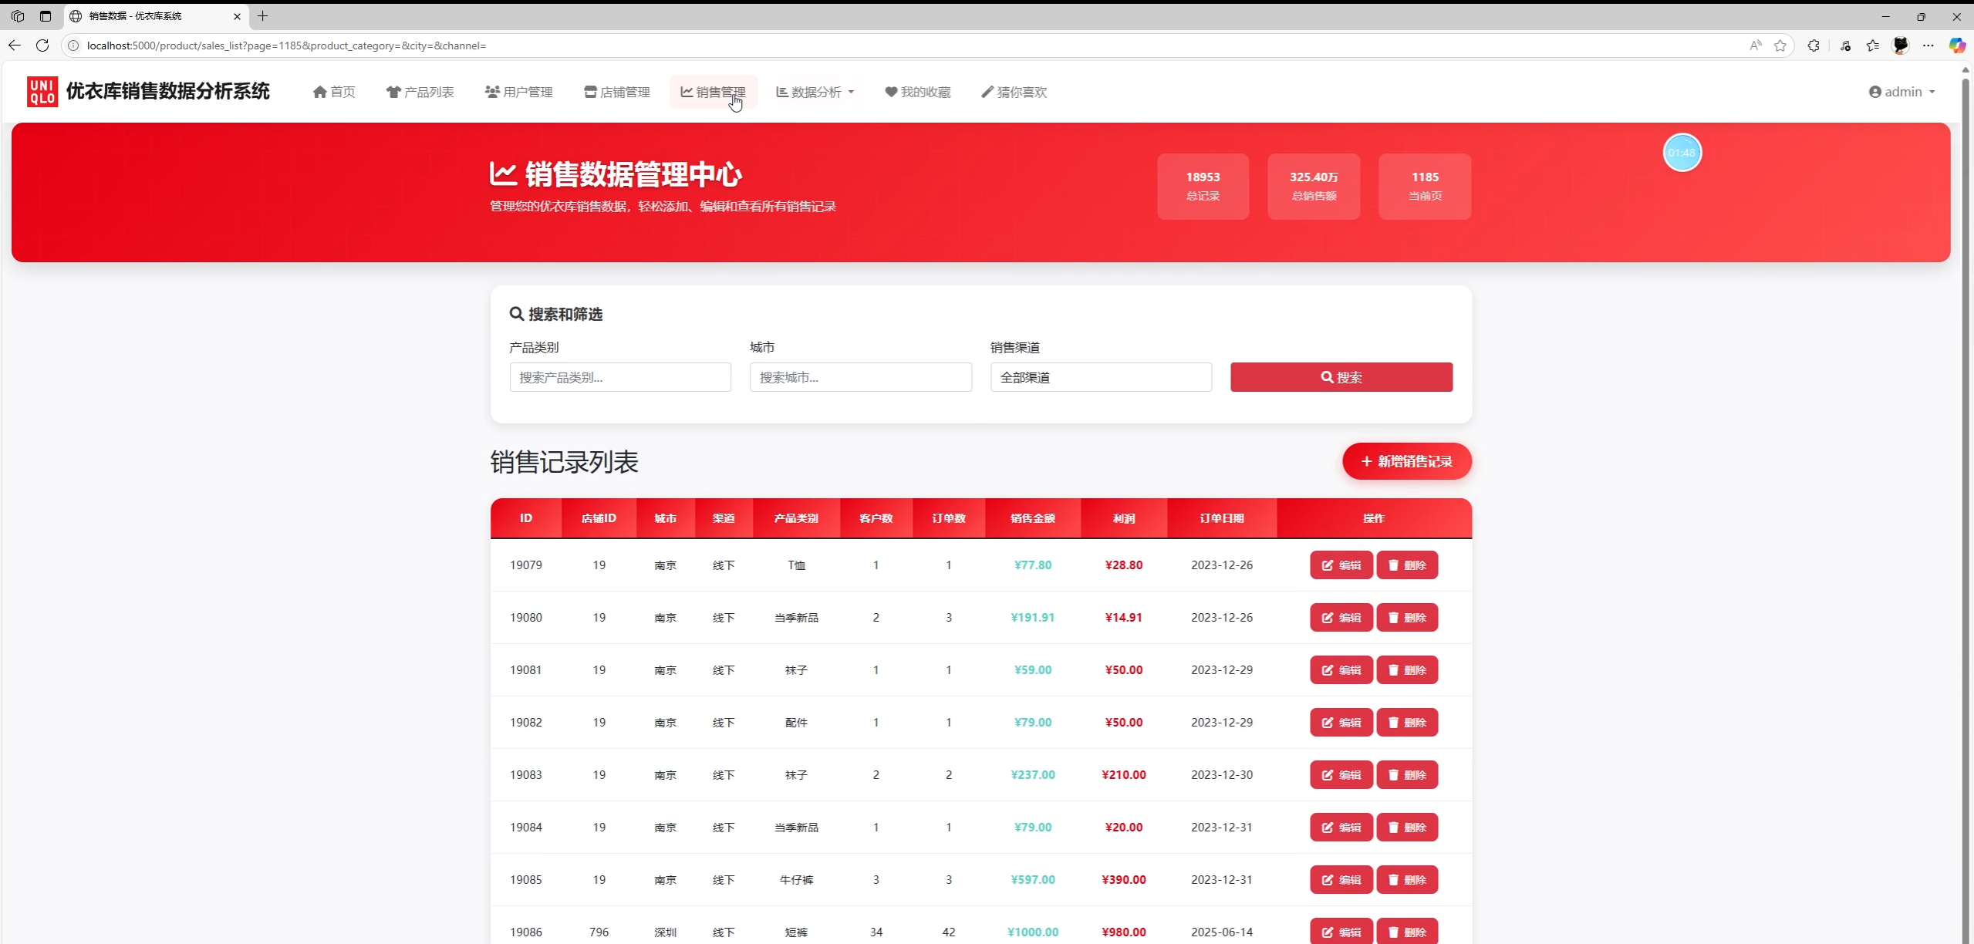Click the ID column header
The image size is (1974, 944).
[526, 518]
